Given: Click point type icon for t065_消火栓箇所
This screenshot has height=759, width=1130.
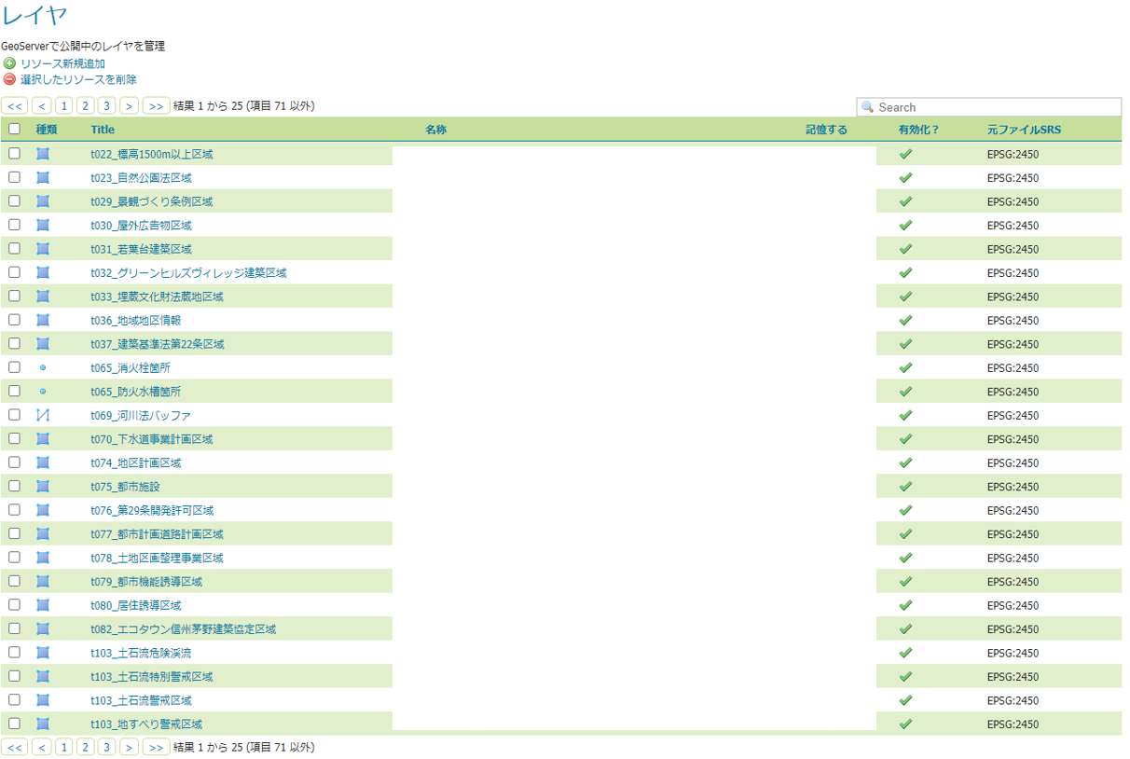Looking at the screenshot, I should [x=43, y=368].
